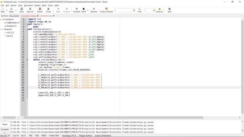Click the 17:00:20 saved log message
The width and height of the screenshot is (244, 137).
click(x=82, y=122)
